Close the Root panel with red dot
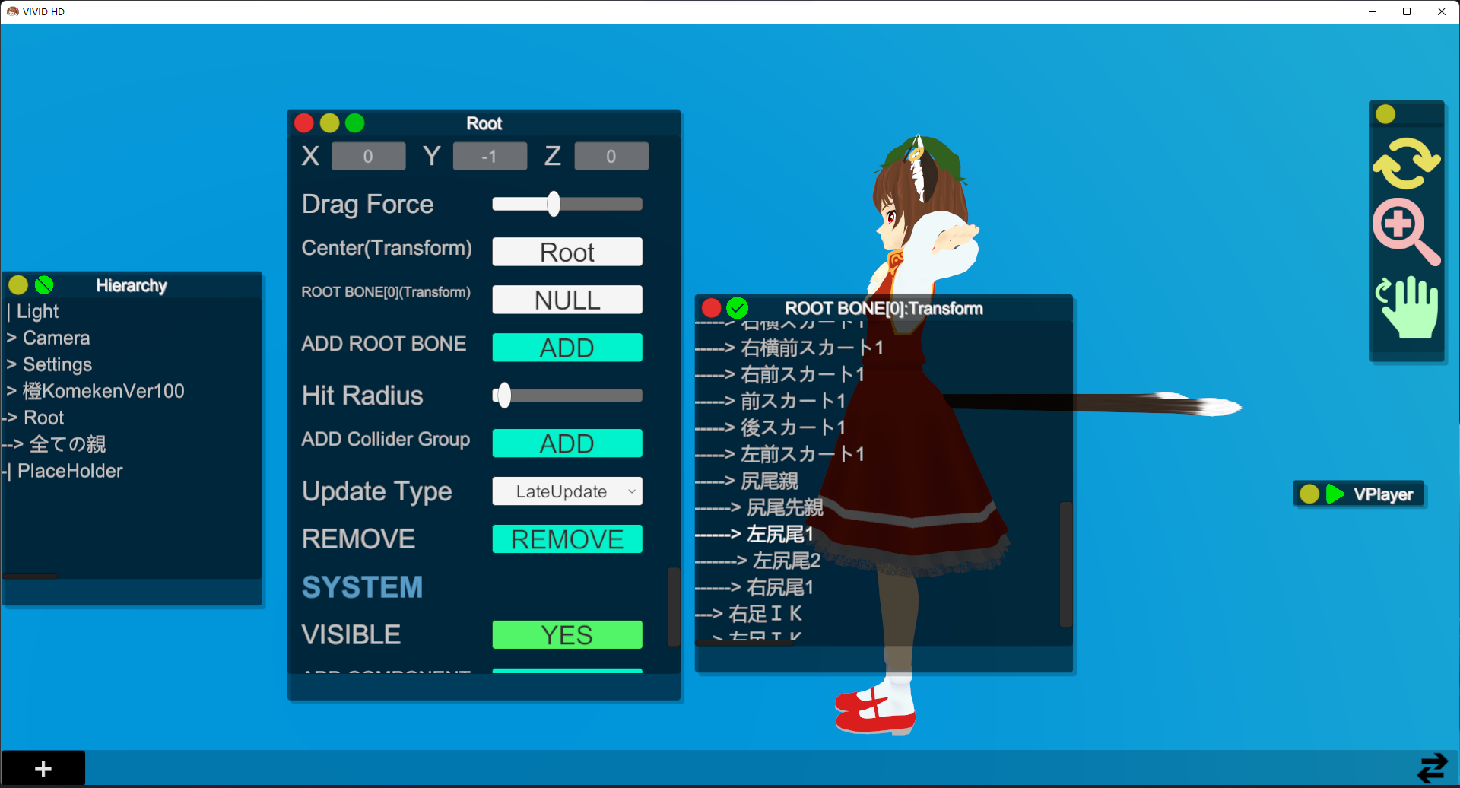This screenshot has height=788, width=1460. pos(304,123)
